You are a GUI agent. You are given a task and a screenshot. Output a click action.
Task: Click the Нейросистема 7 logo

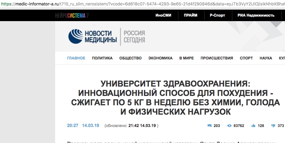tap(71, 15)
